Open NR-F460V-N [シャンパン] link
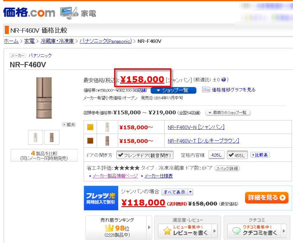This screenshot has height=243, width=293. [x=196, y=127]
